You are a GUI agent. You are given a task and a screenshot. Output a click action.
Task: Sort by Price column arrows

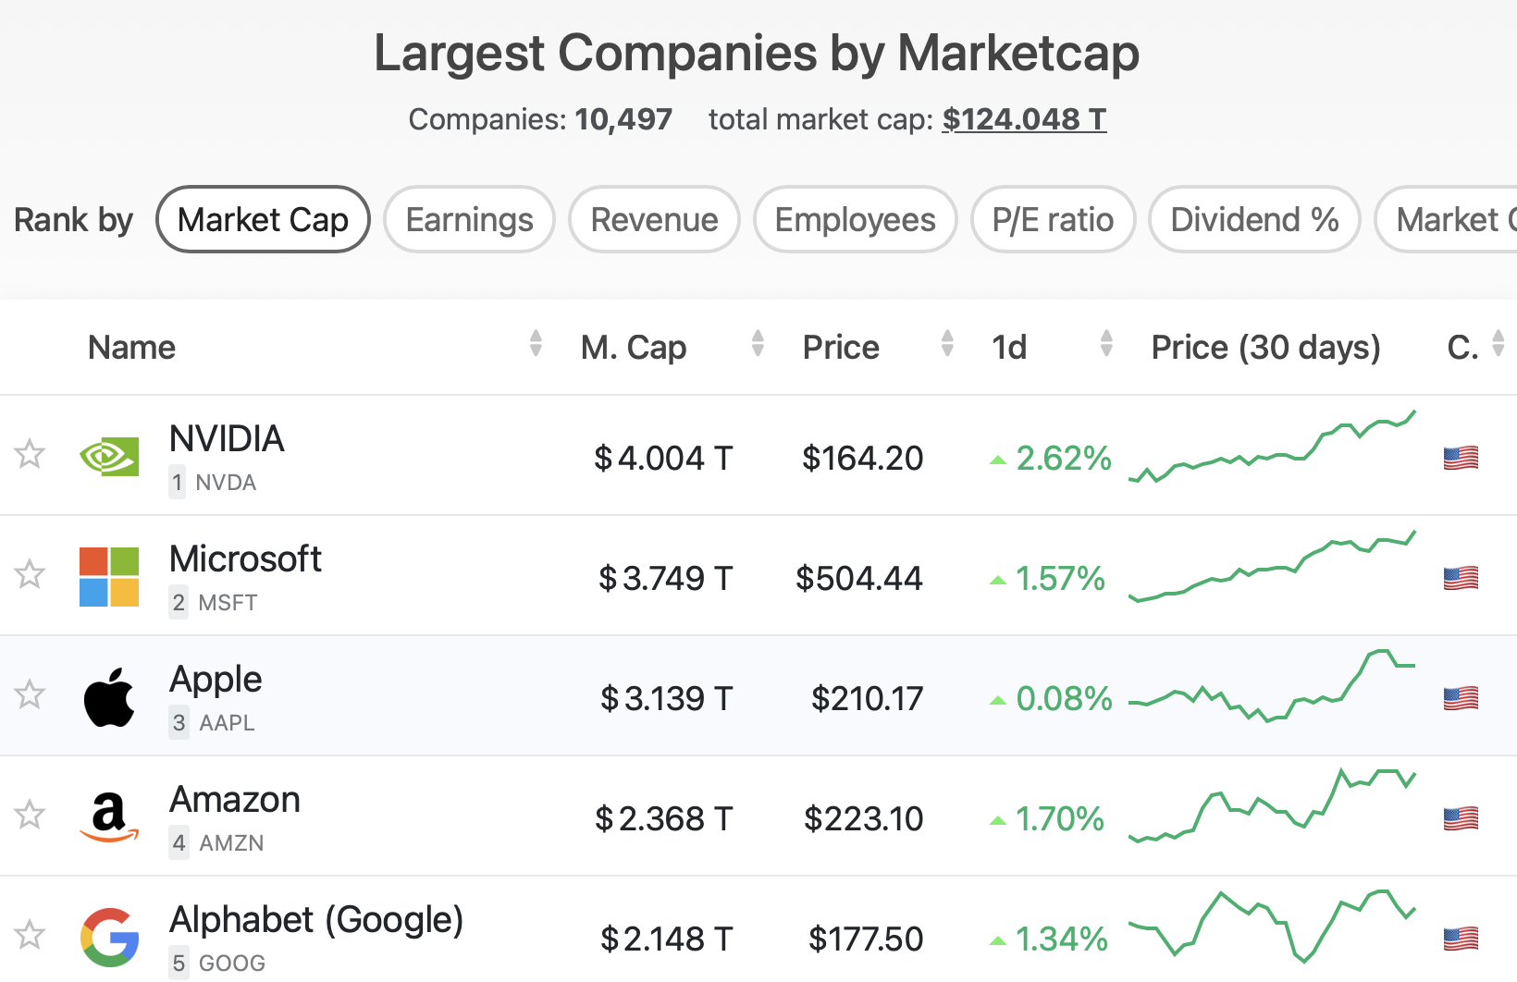point(947,343)
